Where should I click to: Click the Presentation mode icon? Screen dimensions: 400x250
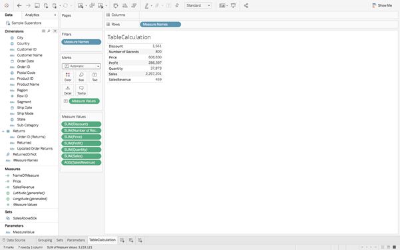click(233, 5)
